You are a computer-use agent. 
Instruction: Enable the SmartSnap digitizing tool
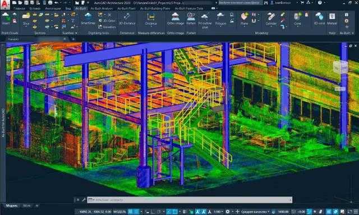click(x=88, y=19)
